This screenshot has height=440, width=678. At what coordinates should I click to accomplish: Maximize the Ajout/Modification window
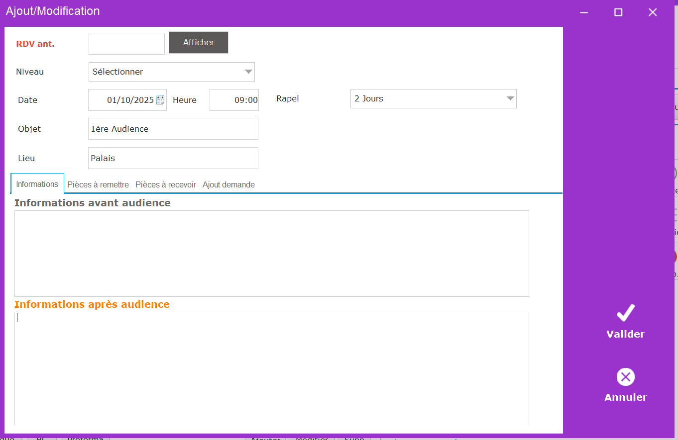[x=618, y=12]
